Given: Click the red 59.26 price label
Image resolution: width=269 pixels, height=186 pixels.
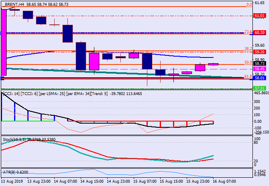Looking at the screenshot, I should pyautogui.click(x=259, y=52).
